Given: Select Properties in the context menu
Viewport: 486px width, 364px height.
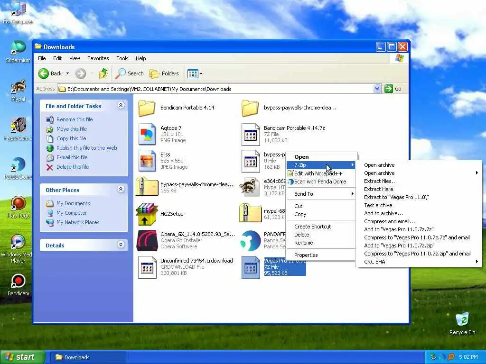Looking at the screenshot, I should point(320,255).
